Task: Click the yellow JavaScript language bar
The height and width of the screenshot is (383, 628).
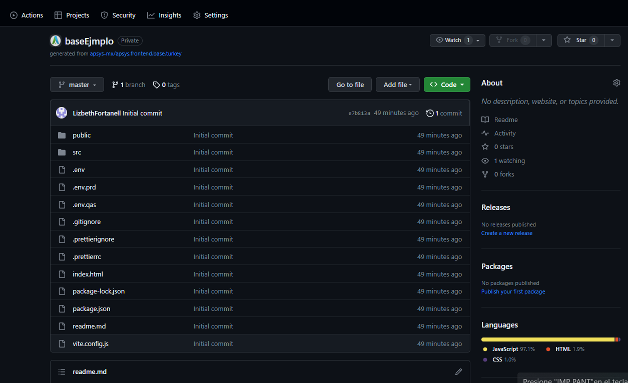Action: coord(547,339)
